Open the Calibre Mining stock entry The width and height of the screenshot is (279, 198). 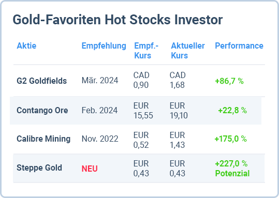coord(43,139)
